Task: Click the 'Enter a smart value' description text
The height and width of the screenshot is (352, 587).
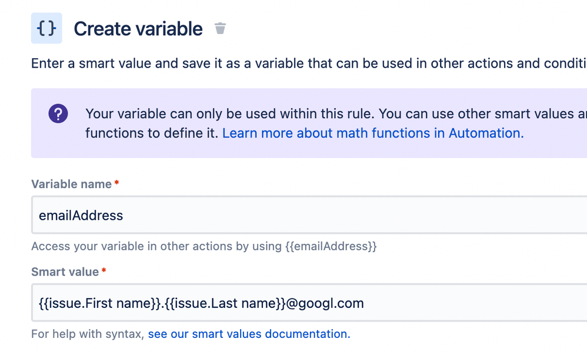Action: click(309, 63)
